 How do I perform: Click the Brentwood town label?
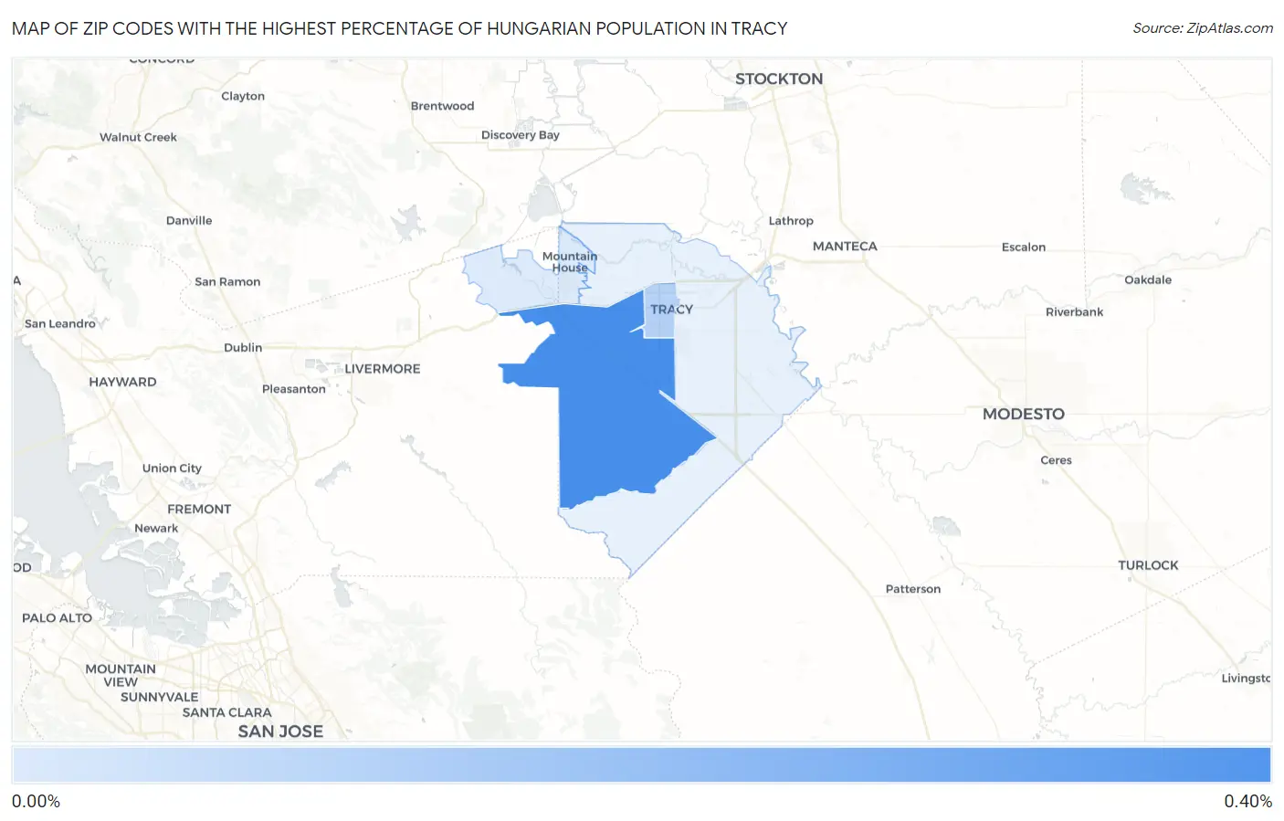(443, 106)
